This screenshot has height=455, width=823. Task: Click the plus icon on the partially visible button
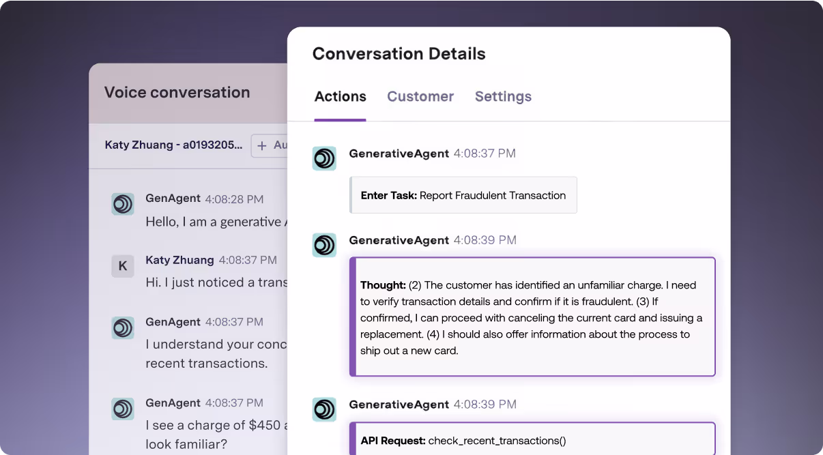tap(262, 145)
